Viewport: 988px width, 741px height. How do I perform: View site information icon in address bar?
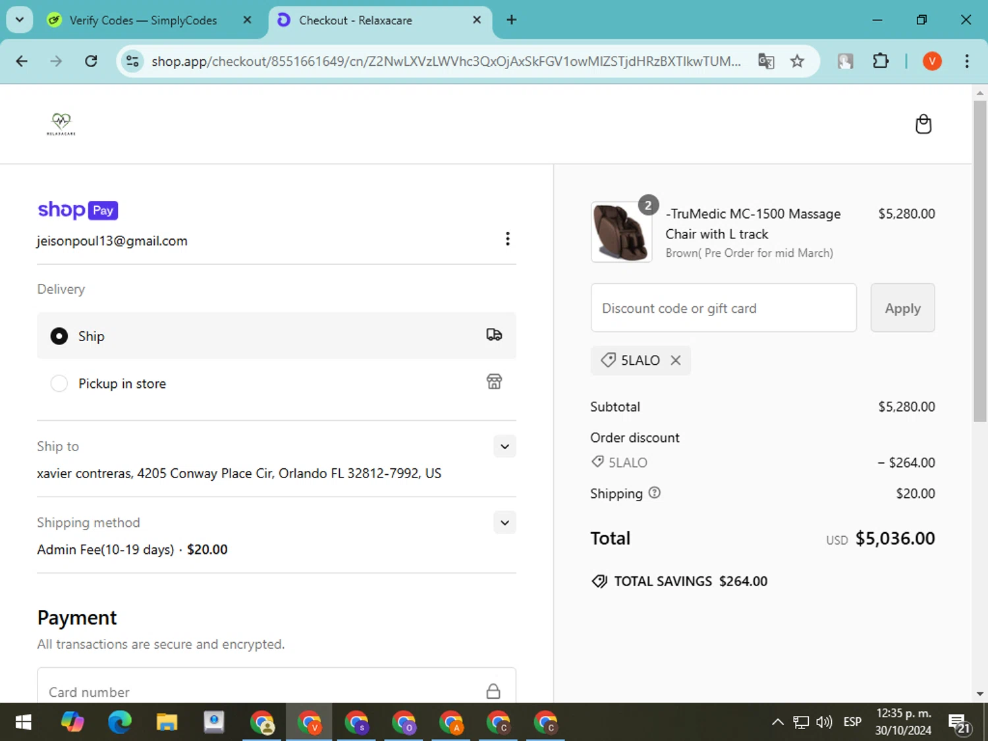click(x=132, y=61)
